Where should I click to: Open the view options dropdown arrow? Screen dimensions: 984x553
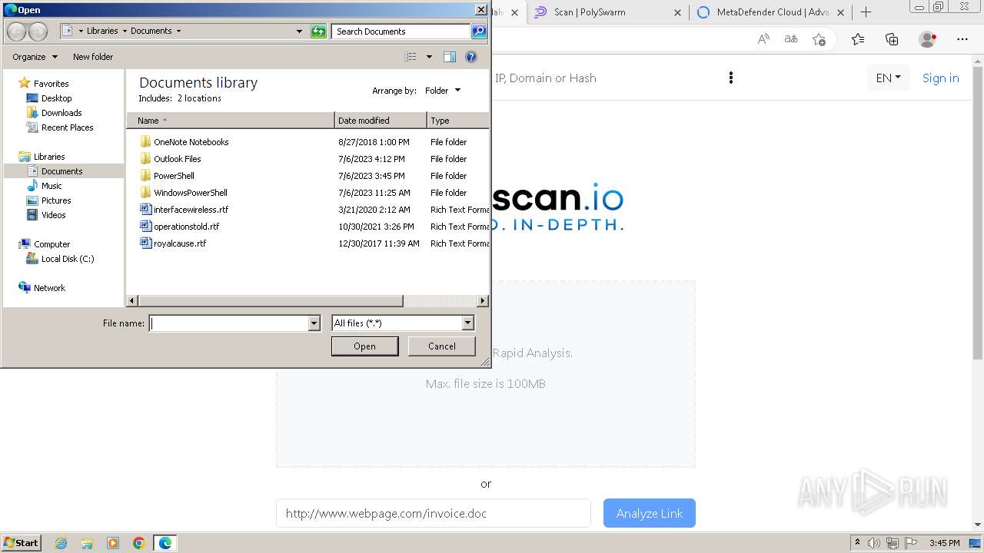(x=429, y=57)
